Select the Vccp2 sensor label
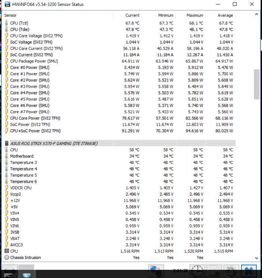Image resolution: width=262 pixels, height=278 pixels. click(15, 194)
